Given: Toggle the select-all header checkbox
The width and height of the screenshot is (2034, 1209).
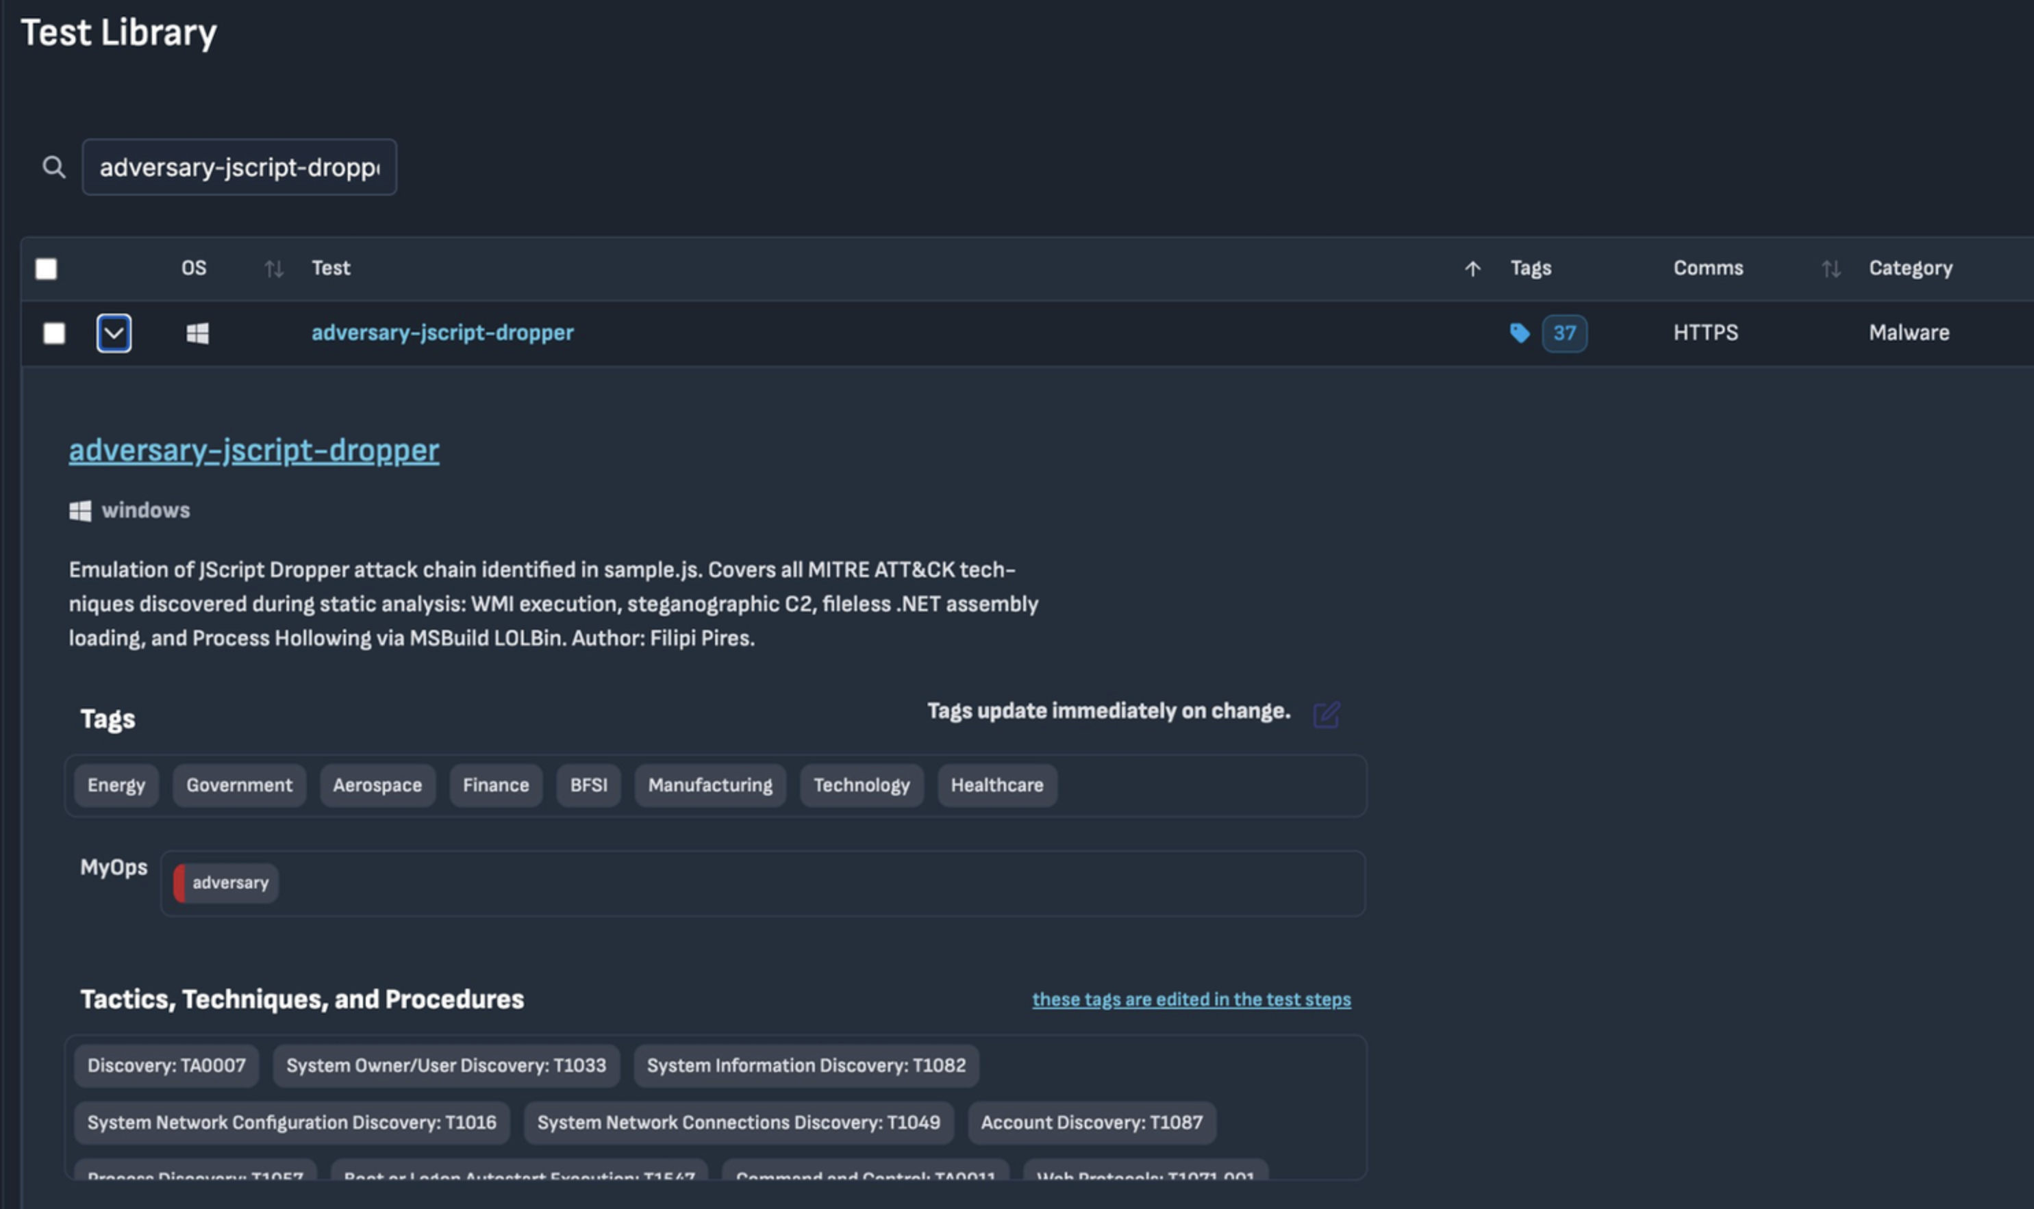Looking at the screenshot, I should pos(47,269).
